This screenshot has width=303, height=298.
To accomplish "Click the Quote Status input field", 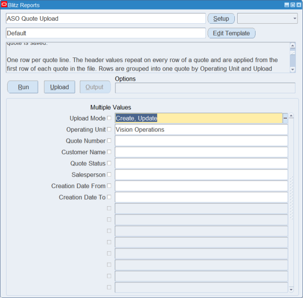I will [201, 163].
